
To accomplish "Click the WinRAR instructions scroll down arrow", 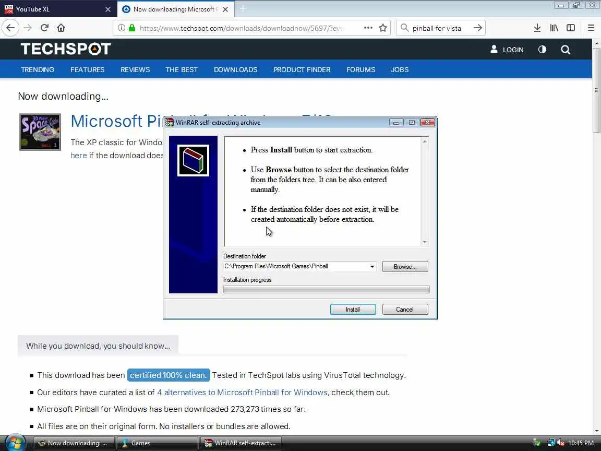I will [x=425, y=242].
